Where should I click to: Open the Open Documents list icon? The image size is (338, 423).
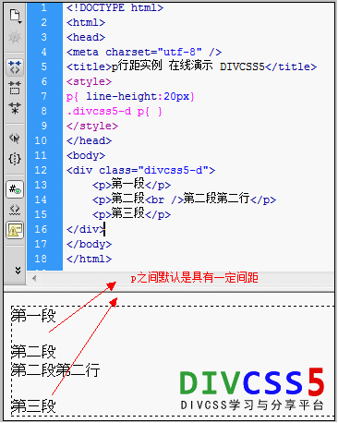pyautogui.click(x=15, y=16)
